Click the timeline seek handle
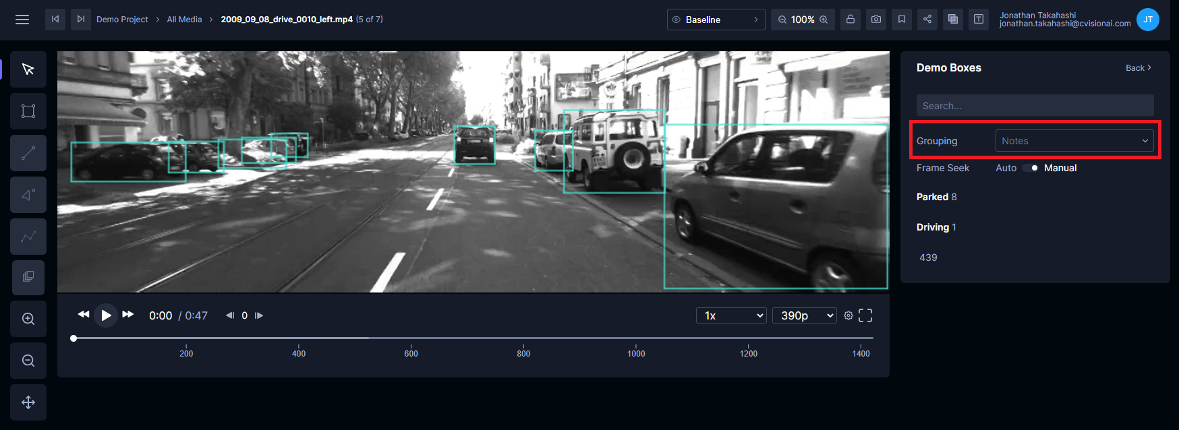 click(x=74, y=338)
